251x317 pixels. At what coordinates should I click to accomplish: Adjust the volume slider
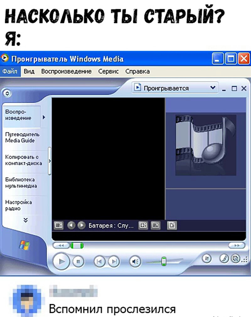pyautogui.click(x=164, y=261)
